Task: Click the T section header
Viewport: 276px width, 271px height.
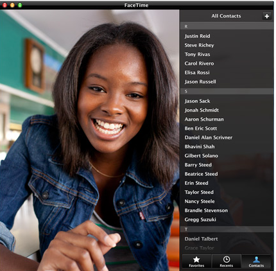Action: coord(227,229)
